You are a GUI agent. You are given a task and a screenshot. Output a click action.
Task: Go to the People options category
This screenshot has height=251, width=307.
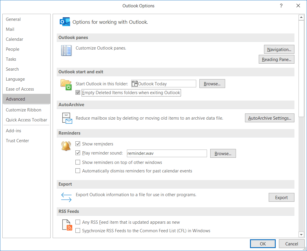(x=26, y=49)
